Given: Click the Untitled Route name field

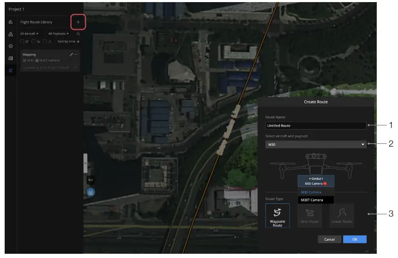Looking at the screenshot, I should (x=316, y=125).
